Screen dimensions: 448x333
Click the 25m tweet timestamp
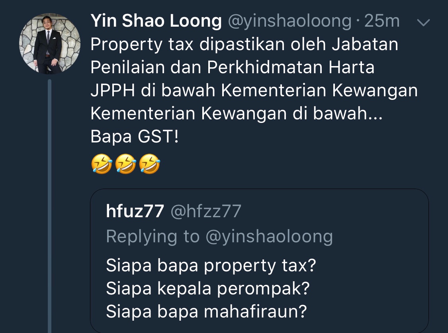tap(382, 21)
